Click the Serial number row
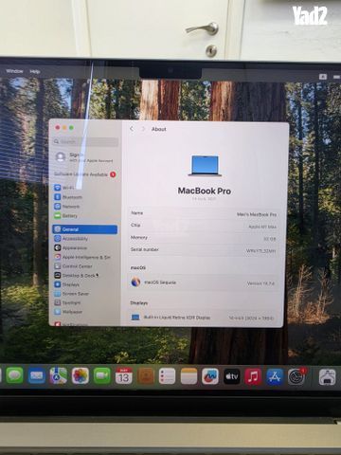This screenshot has height=455, width=341. tap(204, 250)
